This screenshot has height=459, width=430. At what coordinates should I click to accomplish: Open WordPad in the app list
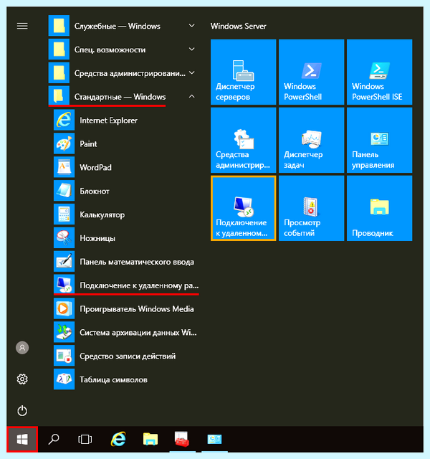[126, 167]
